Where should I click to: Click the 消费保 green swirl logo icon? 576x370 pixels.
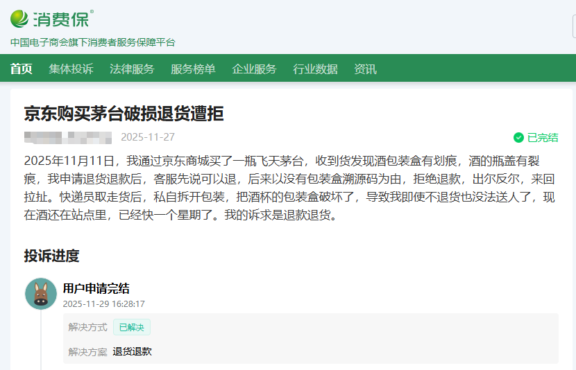(x=19, y=19)
